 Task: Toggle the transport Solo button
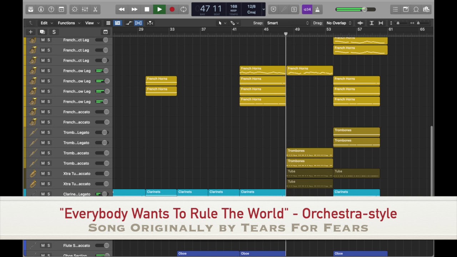pos(294,9)
